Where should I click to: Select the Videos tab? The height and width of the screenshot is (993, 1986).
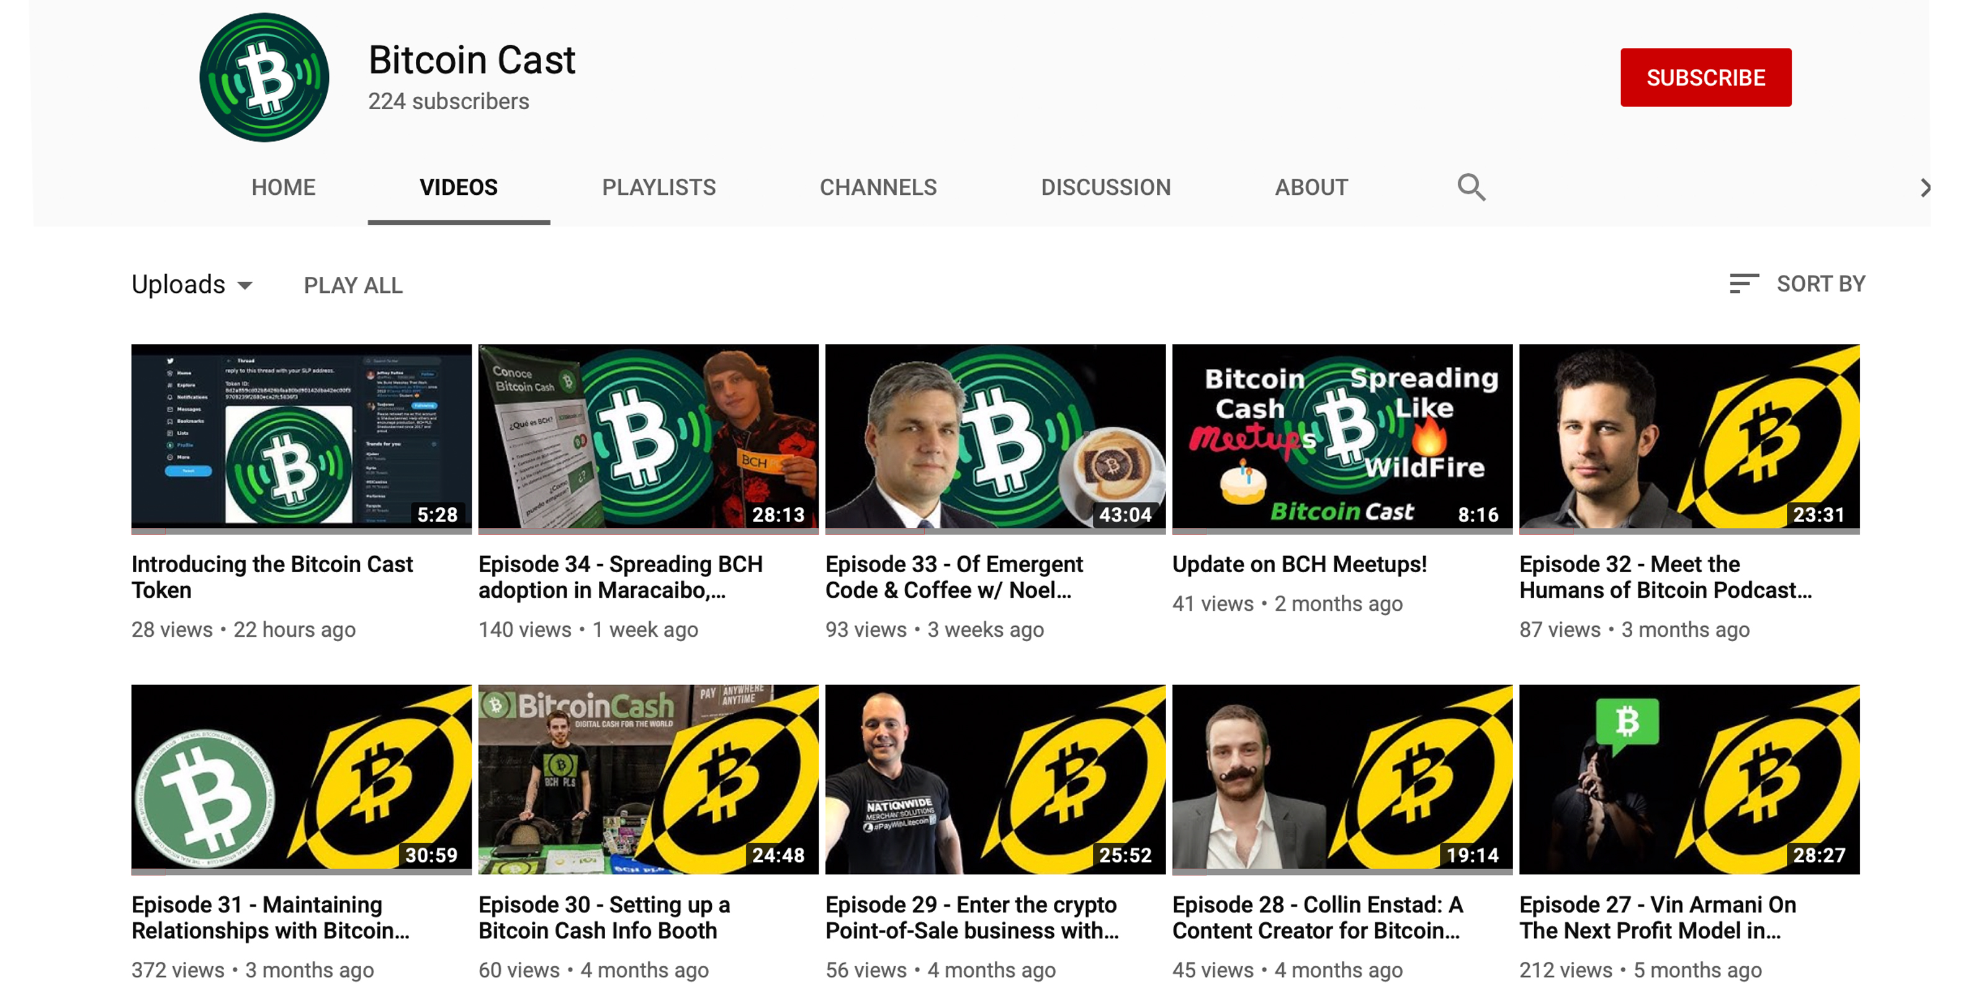click(459, 187)
